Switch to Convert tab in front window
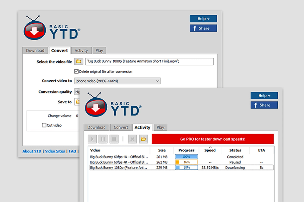 coord(121,128)
